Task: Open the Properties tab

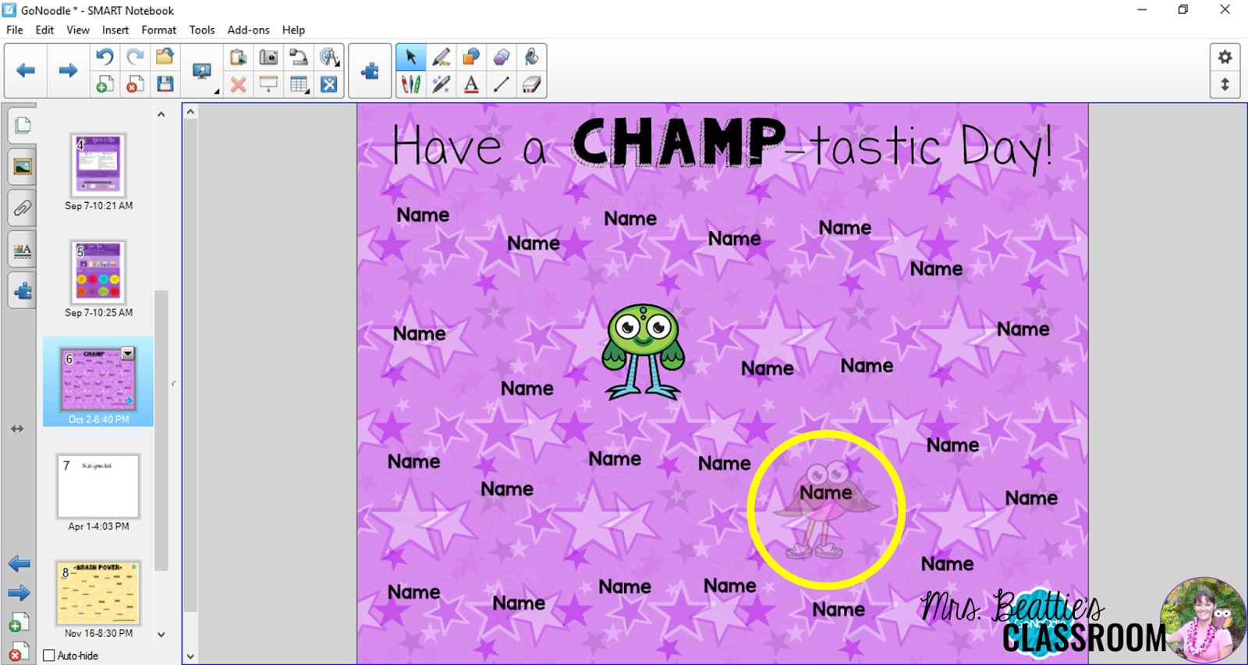Action: [x=23, y=251]
